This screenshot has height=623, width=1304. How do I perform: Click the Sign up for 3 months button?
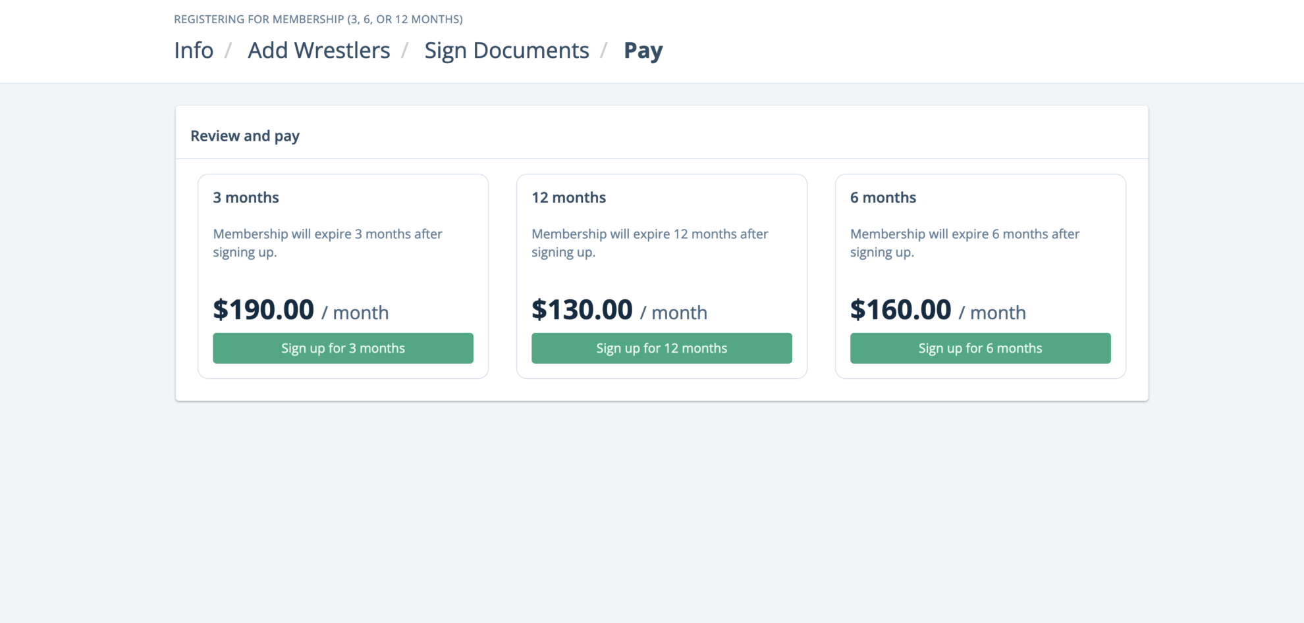pyautogui.click(x=342, y=348)
